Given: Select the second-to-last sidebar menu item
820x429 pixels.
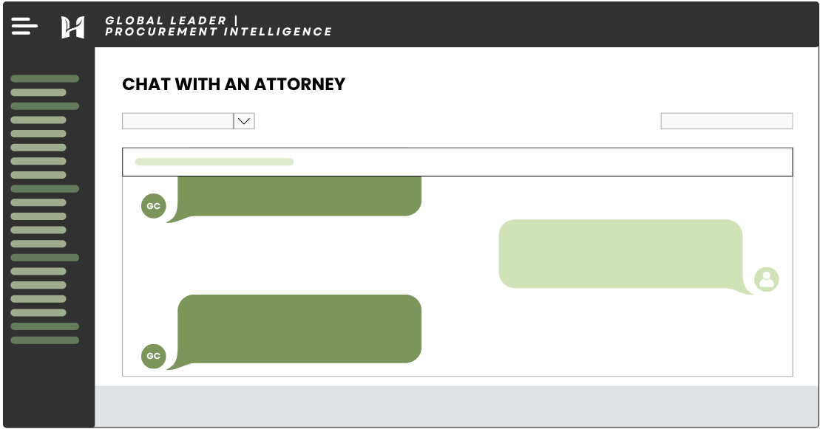Looking at the screenshot, I should [45, 326].
